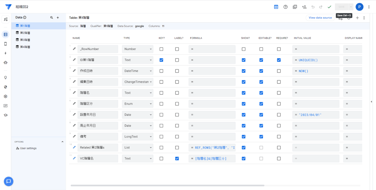376x190 pixels.
Task: Open LongText TYPE dropdown for 備考
Action: point(138,137)
